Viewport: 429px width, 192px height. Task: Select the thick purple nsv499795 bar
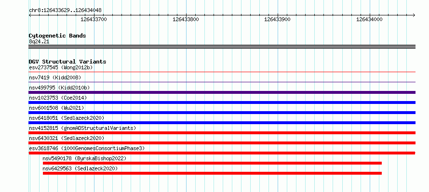[222, 92]
